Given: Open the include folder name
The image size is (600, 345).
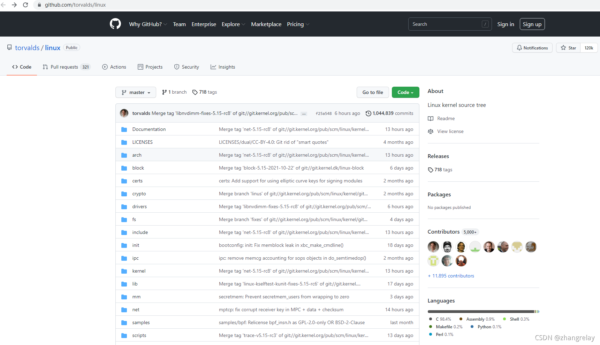Looking at the screenshot, I should tap(140, 233).
